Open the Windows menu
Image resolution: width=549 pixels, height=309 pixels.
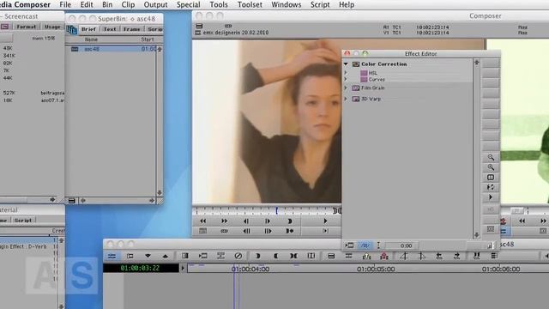(x=286, y=4)
